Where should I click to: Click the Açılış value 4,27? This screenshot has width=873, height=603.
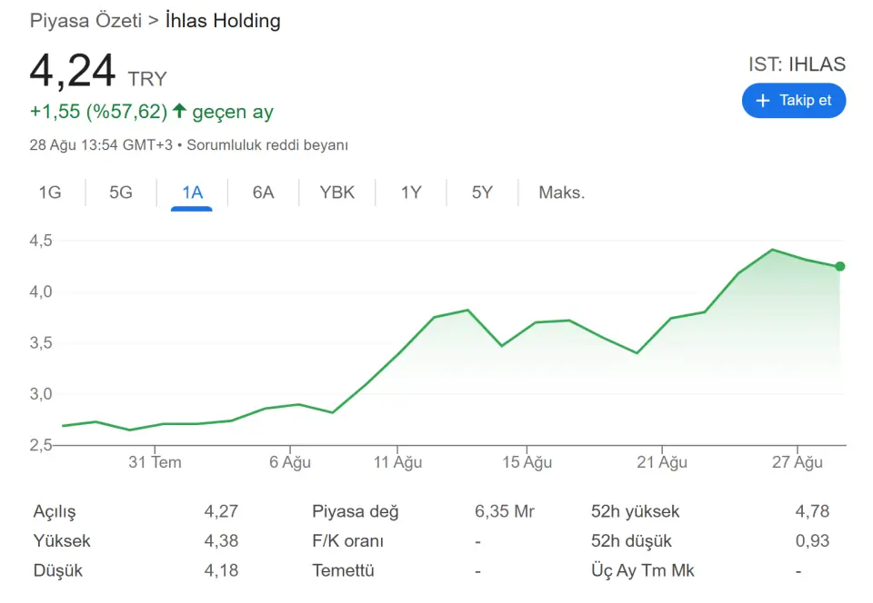tap(221, 511)
